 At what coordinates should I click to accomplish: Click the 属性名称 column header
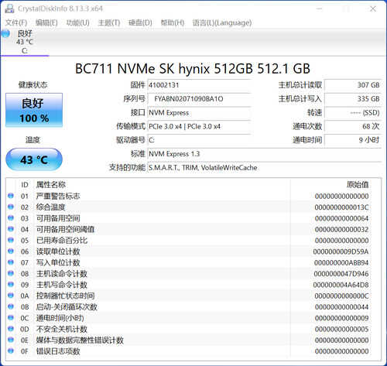(51, 185)
